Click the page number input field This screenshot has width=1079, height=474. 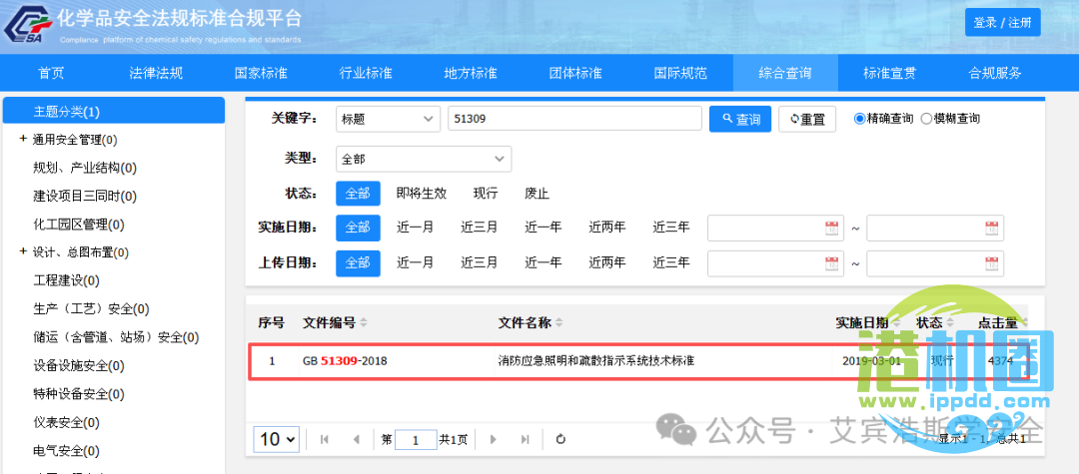(x=416, y=440)
